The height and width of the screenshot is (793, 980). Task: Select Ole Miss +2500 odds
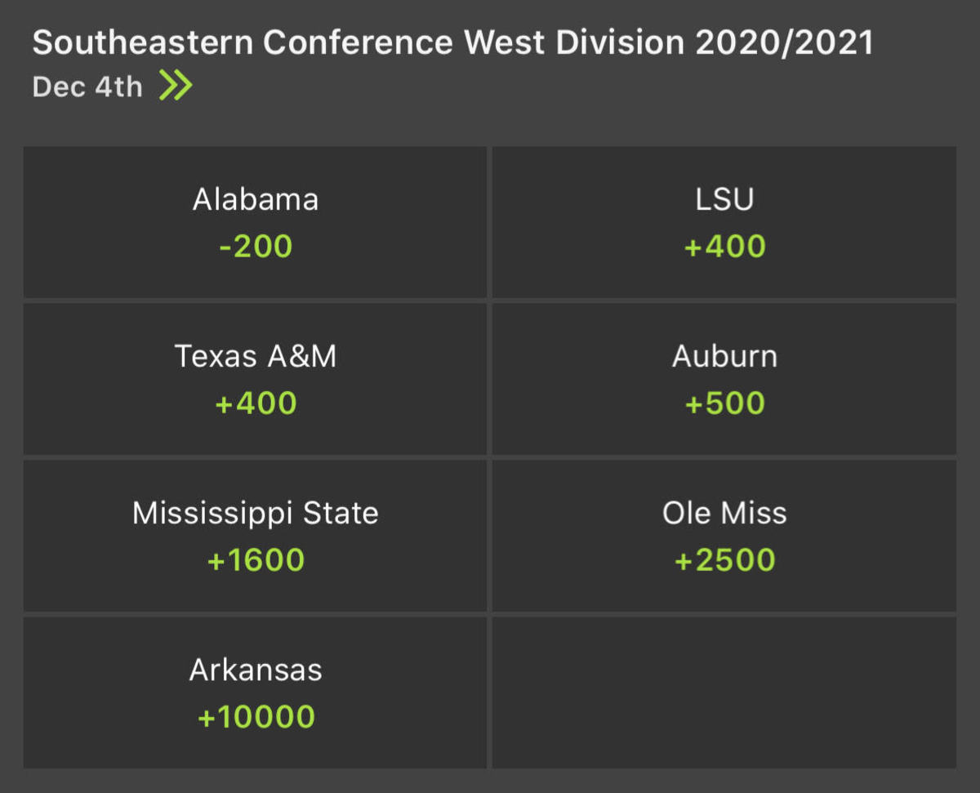[x=724, y=559]
